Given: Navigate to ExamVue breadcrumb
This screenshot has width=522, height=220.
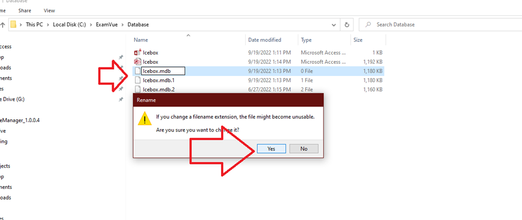Looking at the screenshot, I should pos(107,25).
